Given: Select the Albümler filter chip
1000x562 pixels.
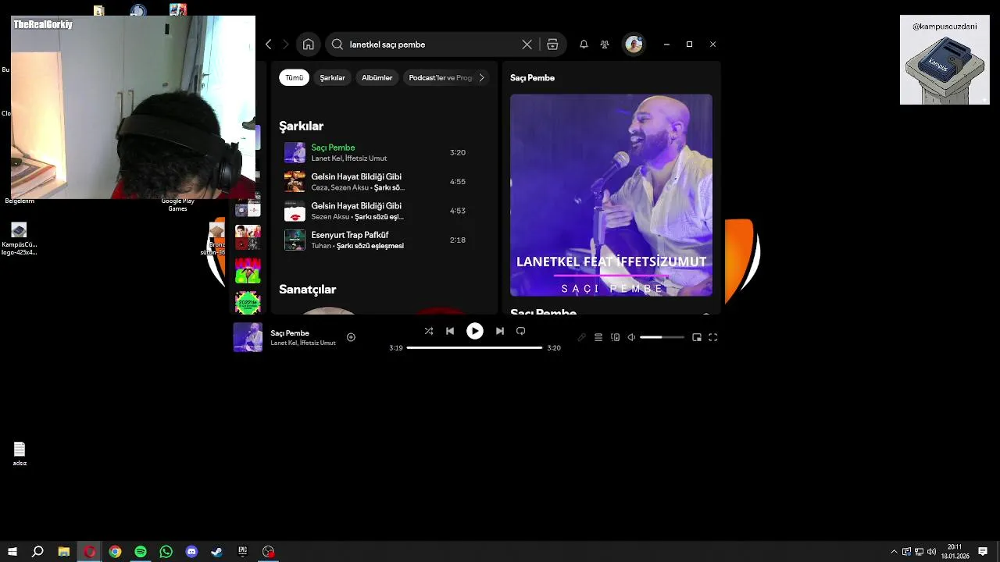Looking at the screenshot, I should click(x=377, y=78).
